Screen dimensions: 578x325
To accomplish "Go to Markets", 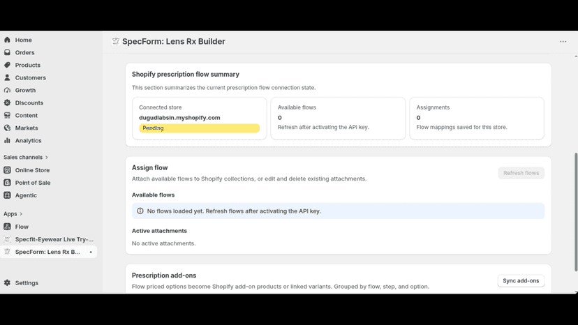I will [26, 128].
